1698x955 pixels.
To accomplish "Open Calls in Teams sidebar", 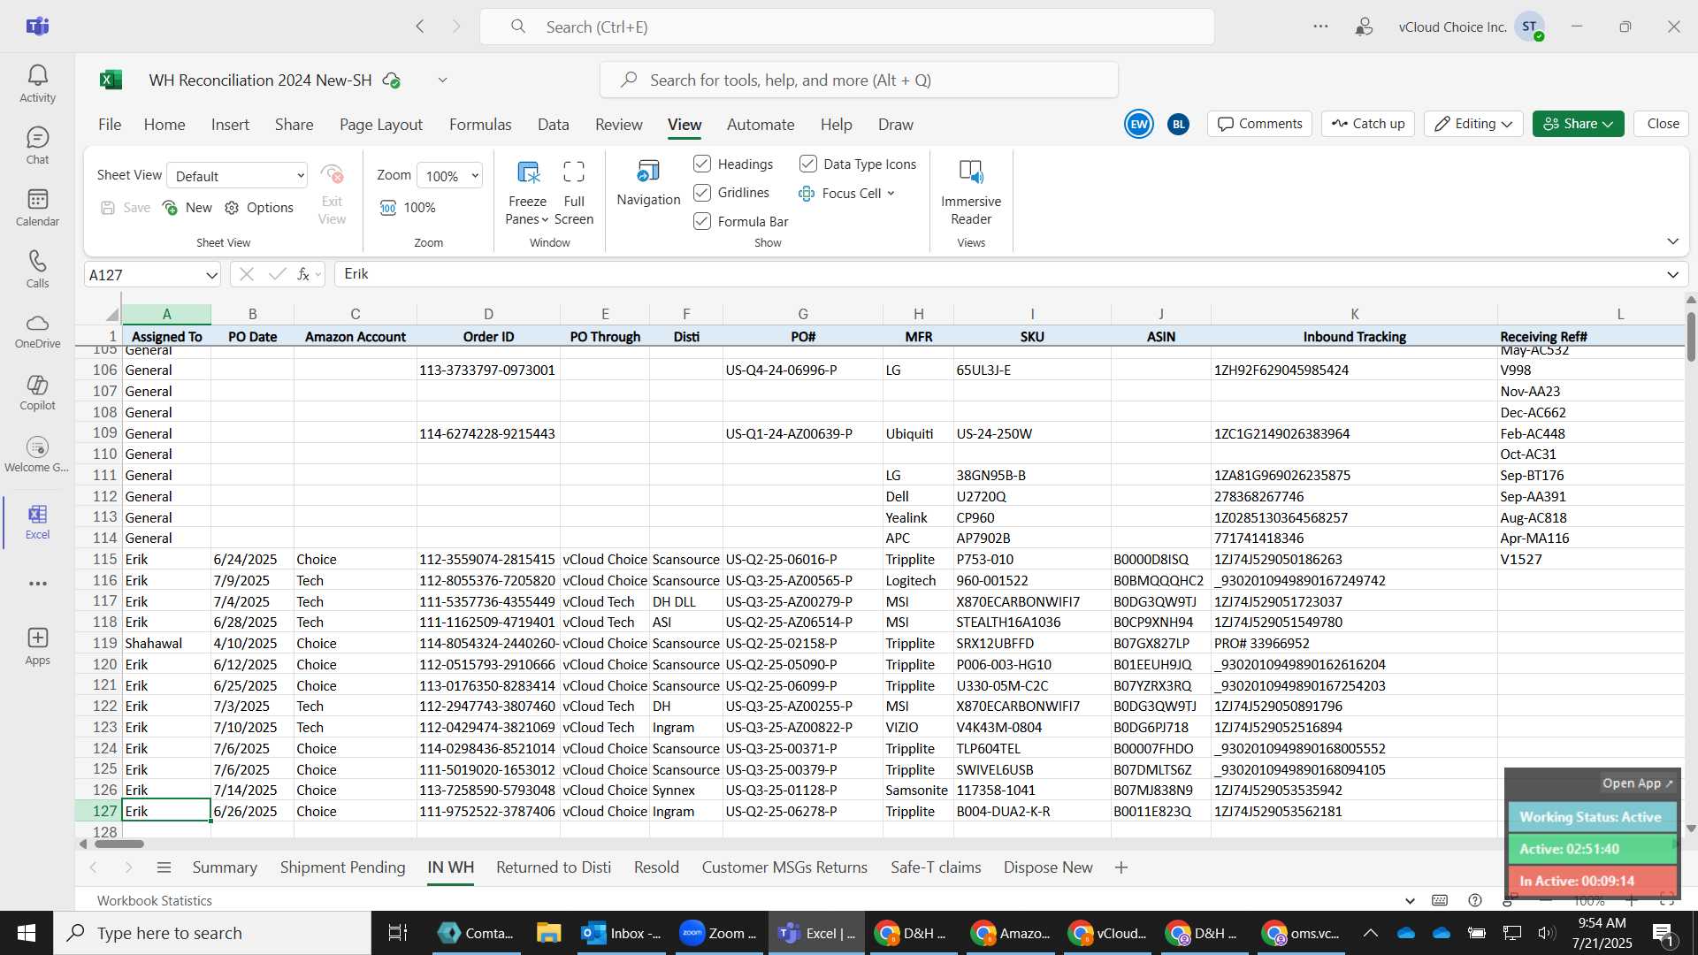I will pyautogui.click(x=37, y=270).
